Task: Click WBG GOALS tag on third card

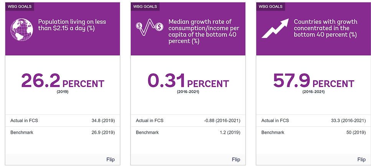Action: [270, 7]
